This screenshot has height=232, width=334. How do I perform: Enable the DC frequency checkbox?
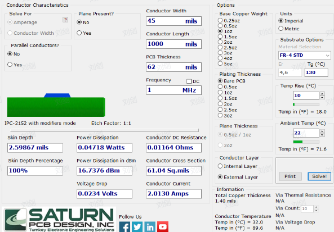coord(189,81)
